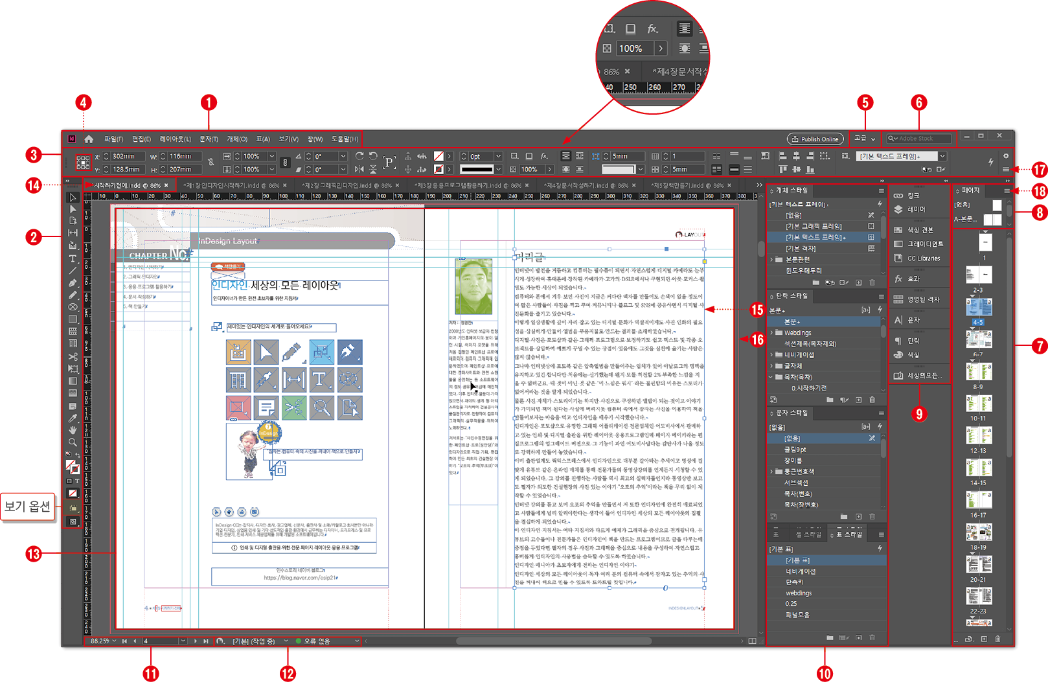
Task: Click the flip horizontal icon in the control panel
Action: click(x=359, y=169)
